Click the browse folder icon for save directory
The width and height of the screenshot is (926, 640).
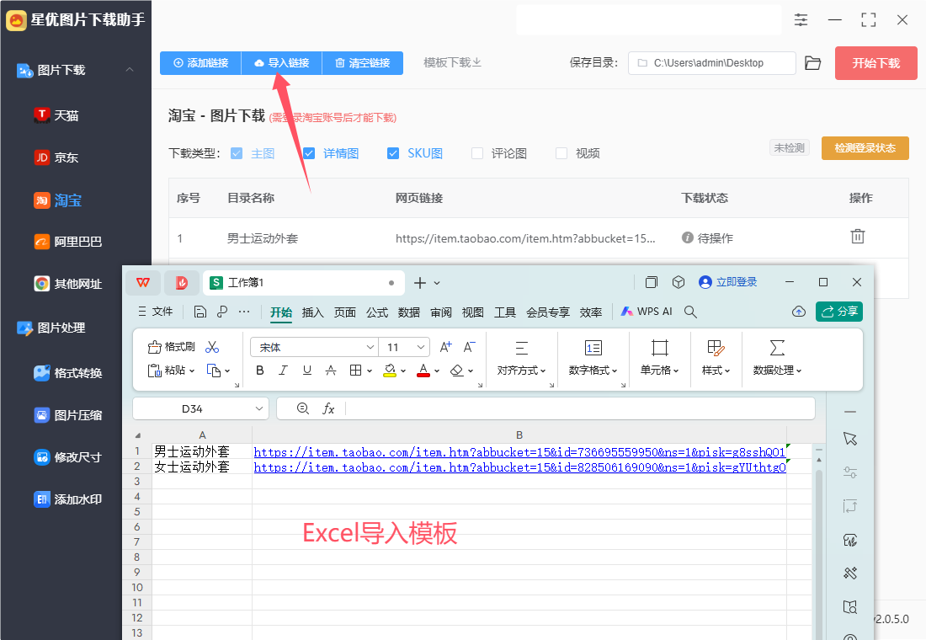click(x=813, y=63)
